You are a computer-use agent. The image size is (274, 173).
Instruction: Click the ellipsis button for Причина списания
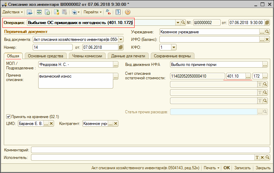(x=116, y=76)
